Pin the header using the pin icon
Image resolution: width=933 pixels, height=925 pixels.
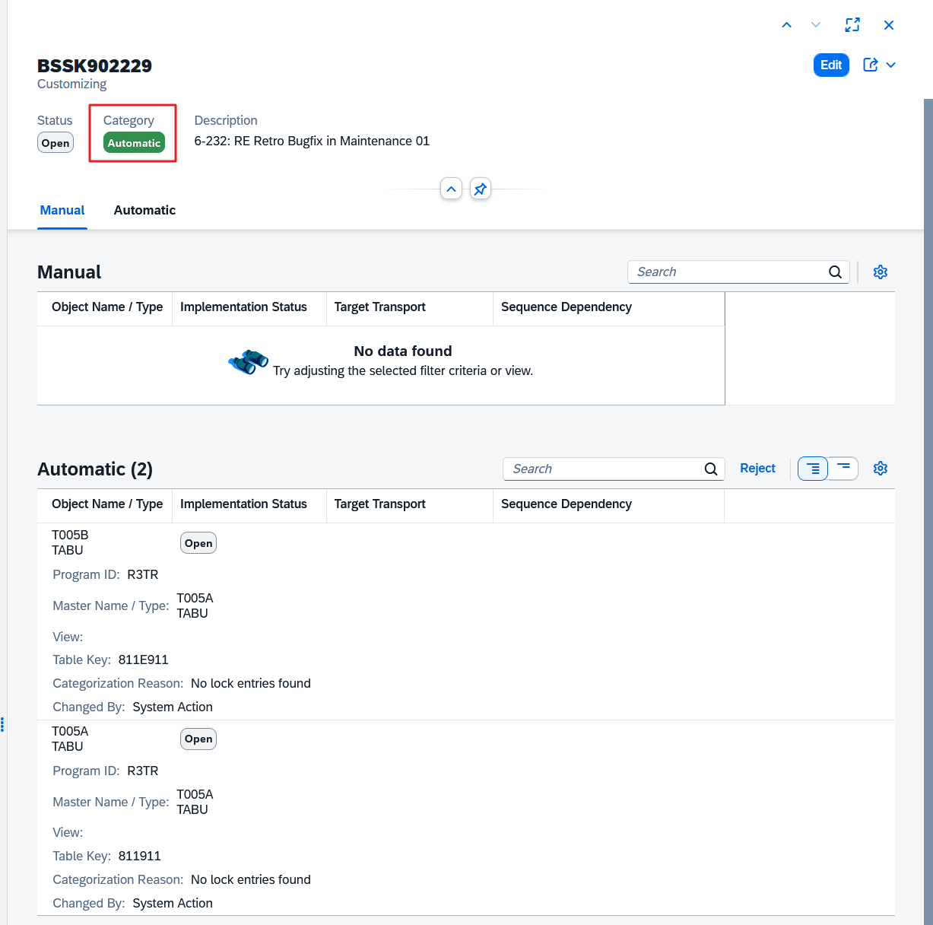480,189
